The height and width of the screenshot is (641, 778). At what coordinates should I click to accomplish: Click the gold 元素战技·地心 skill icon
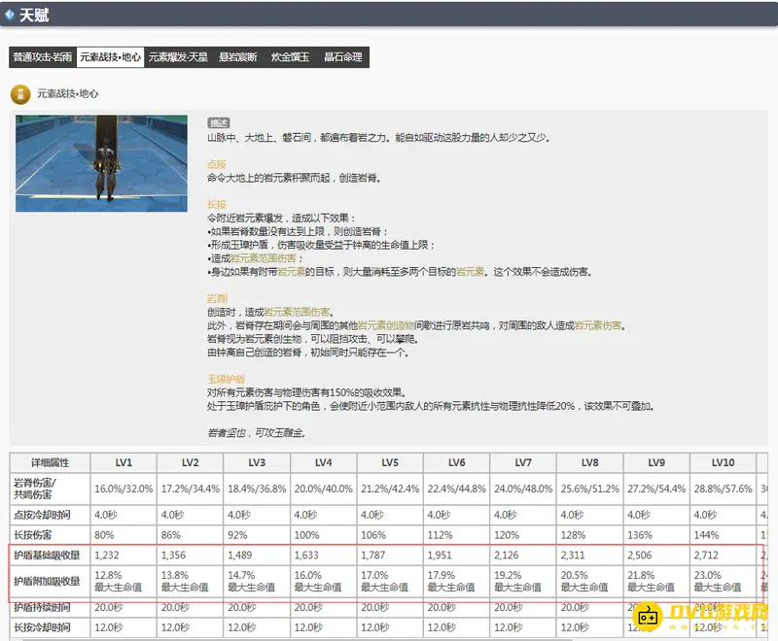click(18, 94)
